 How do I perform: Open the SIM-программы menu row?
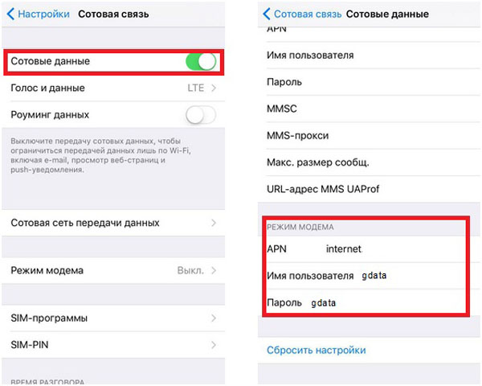click(x=113, y=318)
